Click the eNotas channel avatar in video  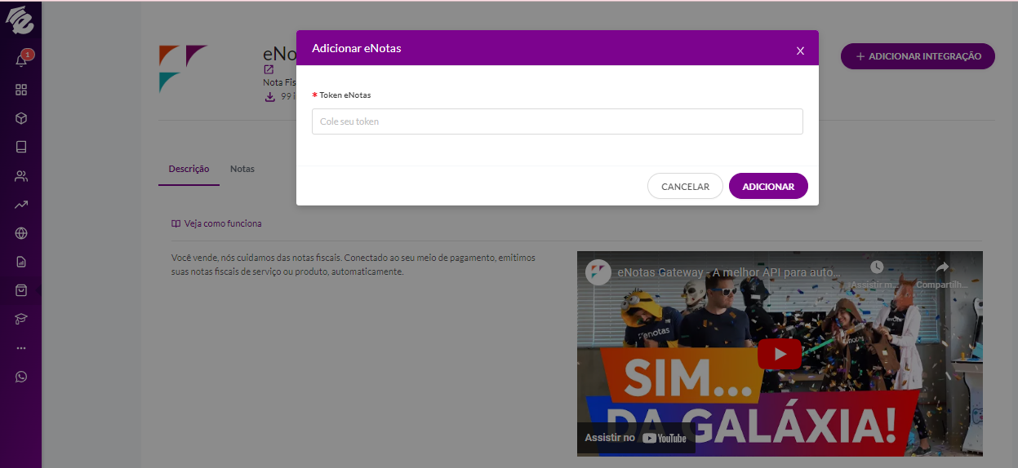pyautogui.click(x=598, y=271)
